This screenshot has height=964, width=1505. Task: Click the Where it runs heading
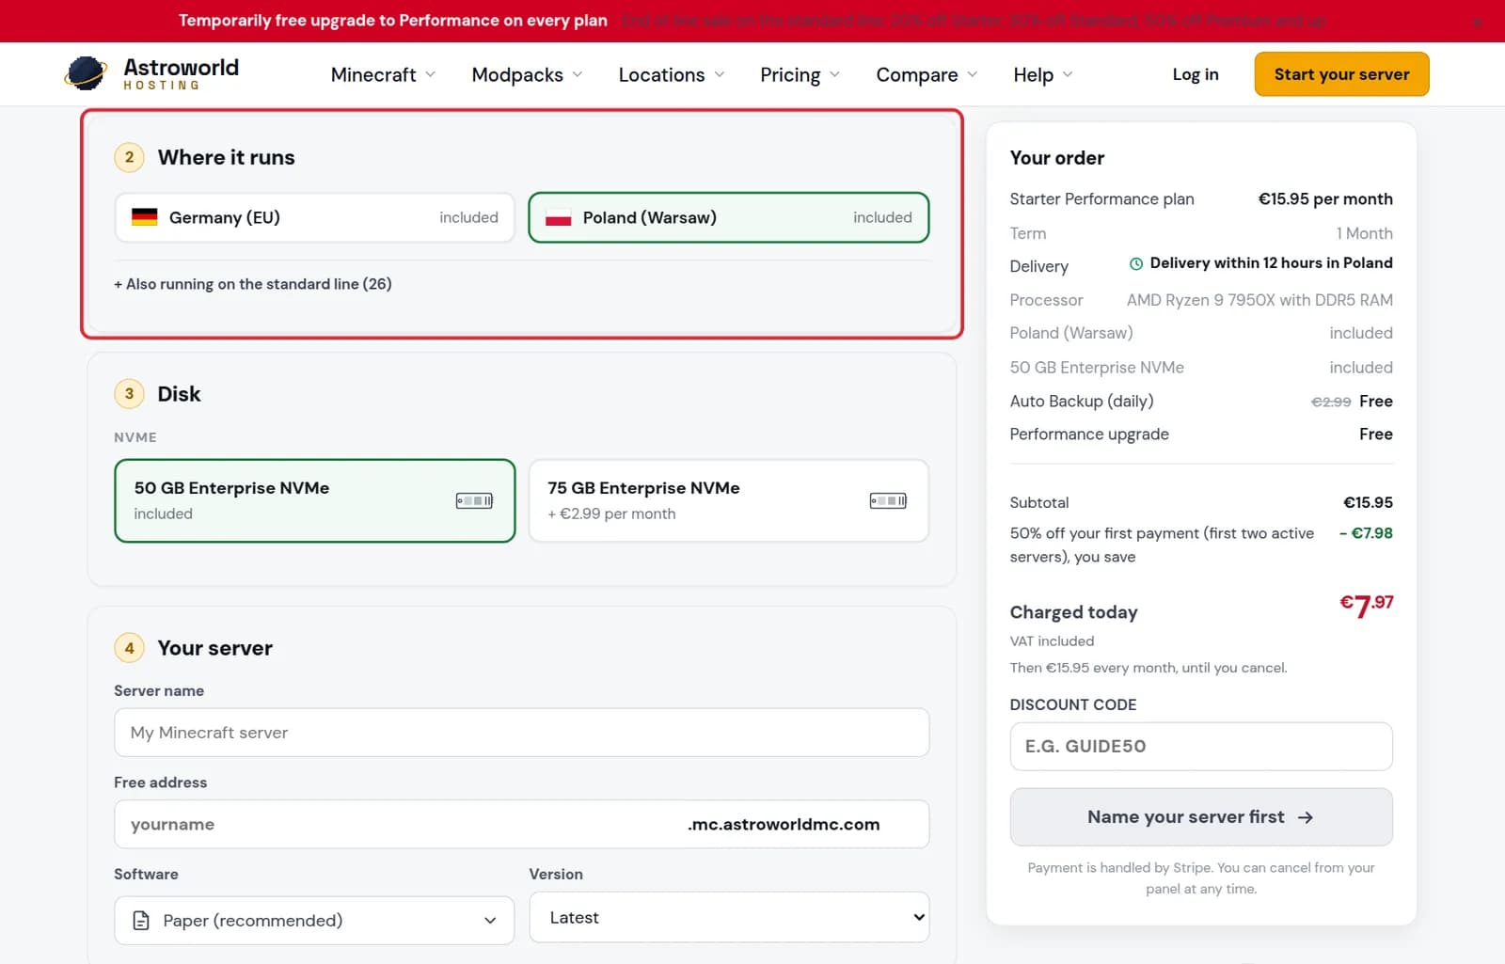[x=226, y=157]
